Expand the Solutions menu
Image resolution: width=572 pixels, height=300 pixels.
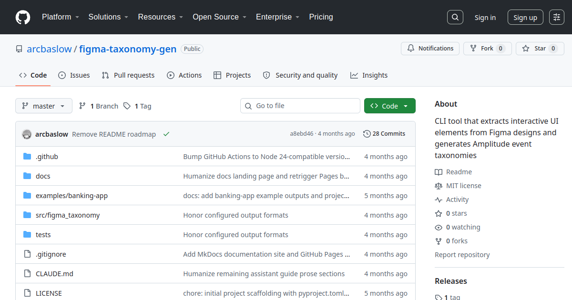click(x=108, y=17)
